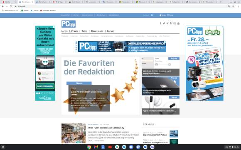Click the search magnifier icon
Screen dimensions: 241x150
[152, 15]
